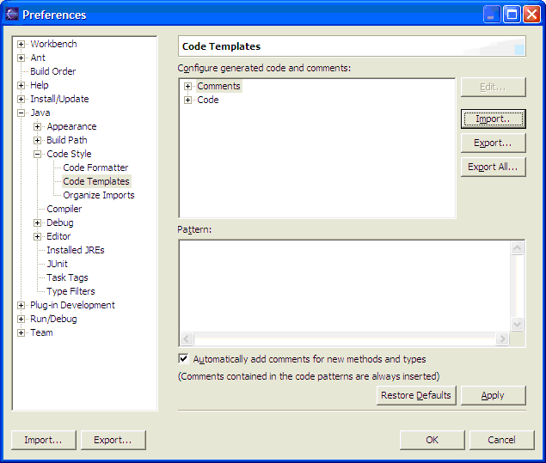Collapse the Java tree node
The width and height of the screenshot is (546, 463).
tap(21, 113)
